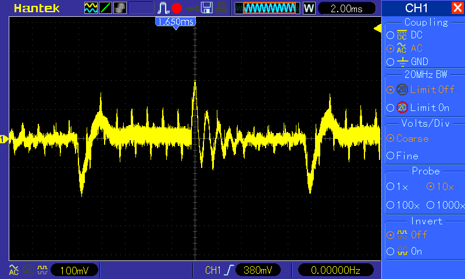Click the invert status icon at bottom
The height and width of the screenshot is (279, 465).
42,270
